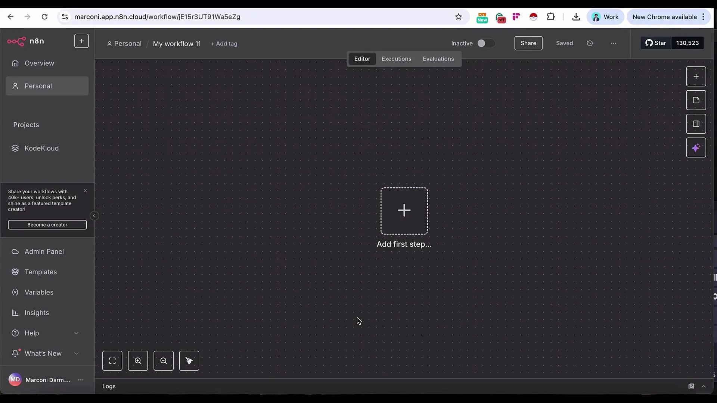The image size is (717, 403).
Task: Add a sticky note to canvas
Action: point(696,100)
